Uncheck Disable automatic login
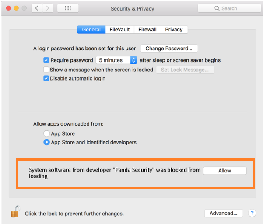Screen dimensions: 263x224 tap(46, 78)
